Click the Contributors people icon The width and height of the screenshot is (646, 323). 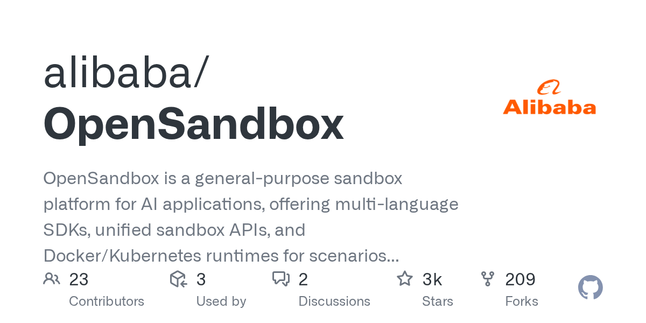tap(52, 279)
